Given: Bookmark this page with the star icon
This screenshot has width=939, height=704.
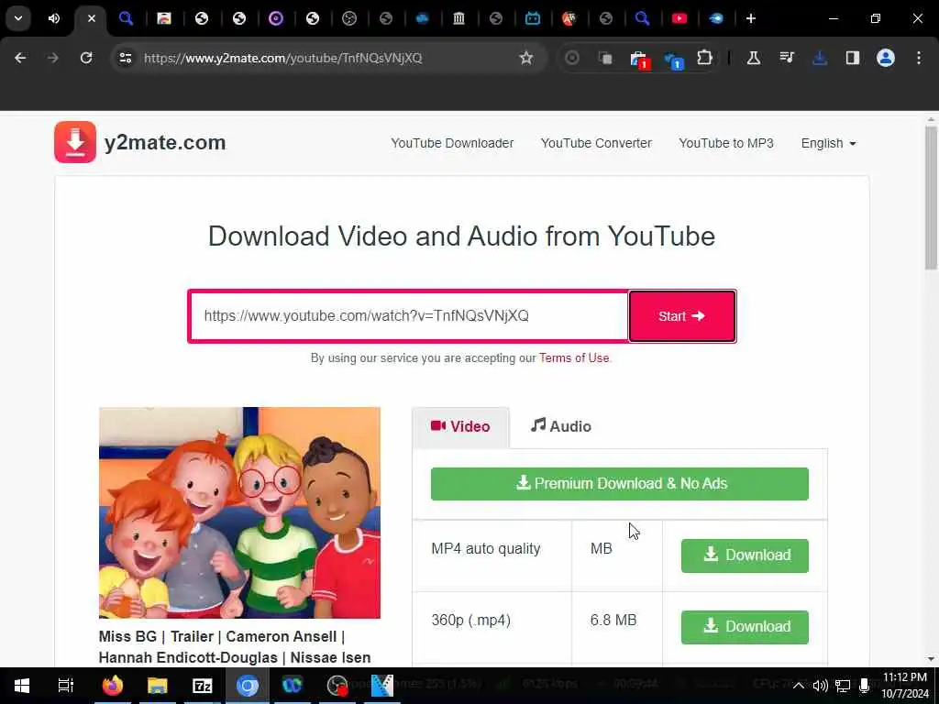Looking at the screenshot, I should coord(525,58).
